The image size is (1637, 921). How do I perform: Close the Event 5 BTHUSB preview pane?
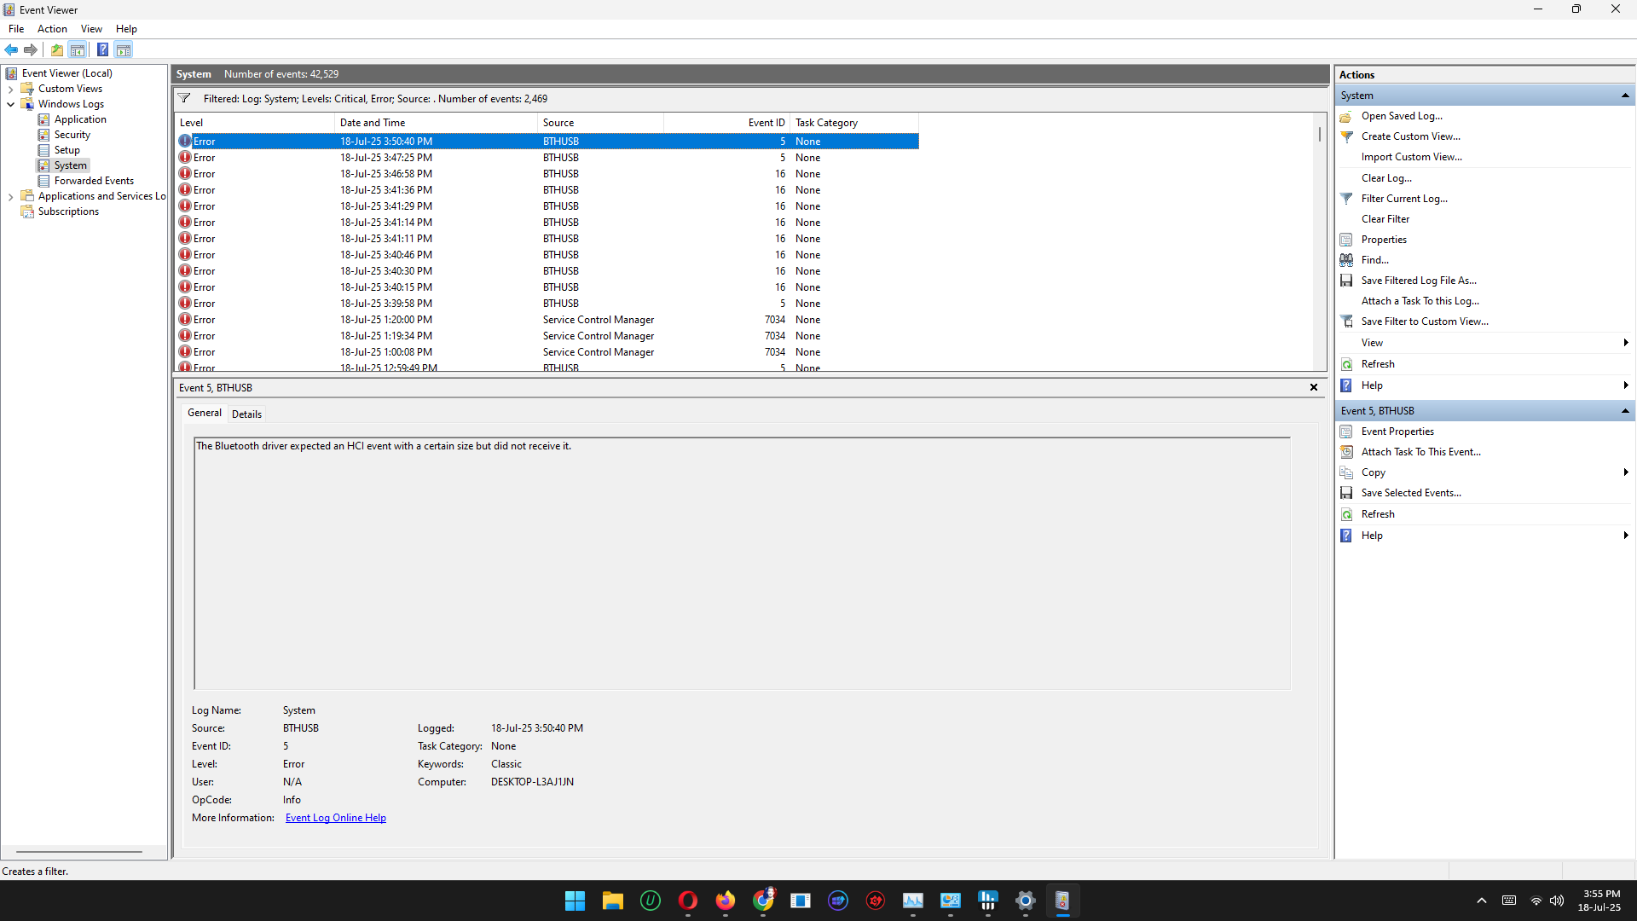1314,387
